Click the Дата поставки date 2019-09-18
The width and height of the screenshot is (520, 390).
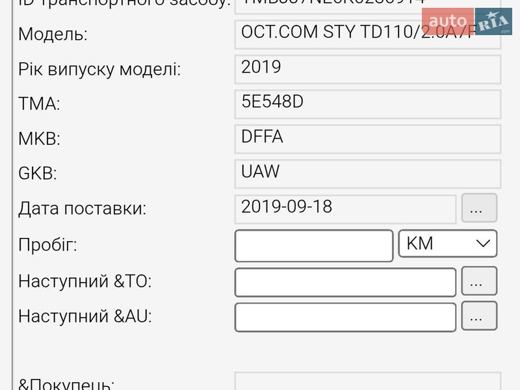(x=344, y=208)
